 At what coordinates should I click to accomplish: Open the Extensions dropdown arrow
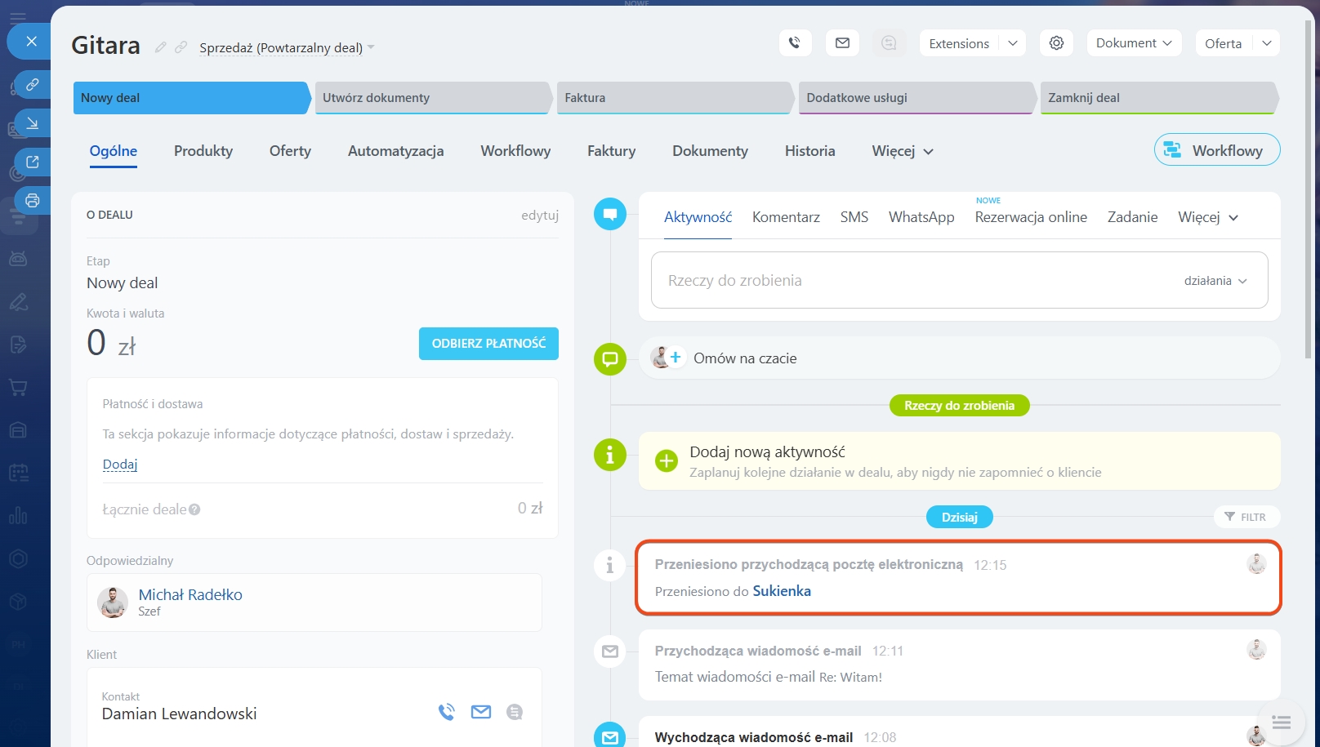click(1012, 43)
